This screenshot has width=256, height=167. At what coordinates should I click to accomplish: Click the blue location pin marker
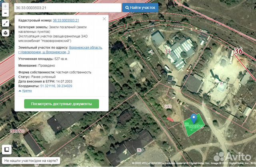tap(194, 118)
